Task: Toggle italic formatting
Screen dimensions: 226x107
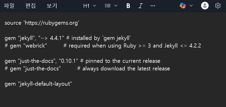Action: pyautogui.click(x=140, y=6)
